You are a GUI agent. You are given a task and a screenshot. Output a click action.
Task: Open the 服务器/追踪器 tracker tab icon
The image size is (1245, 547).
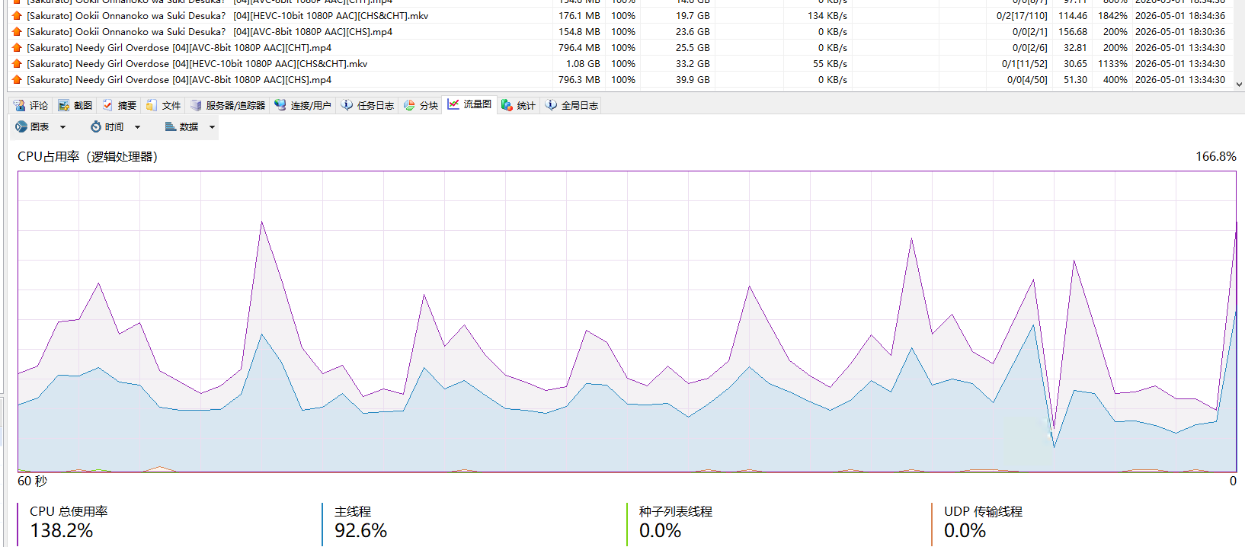[196, 105]
